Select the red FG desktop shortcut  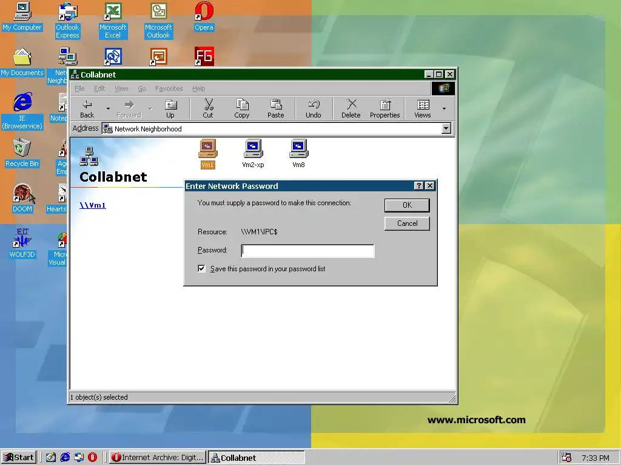click(x=204, y=56)
